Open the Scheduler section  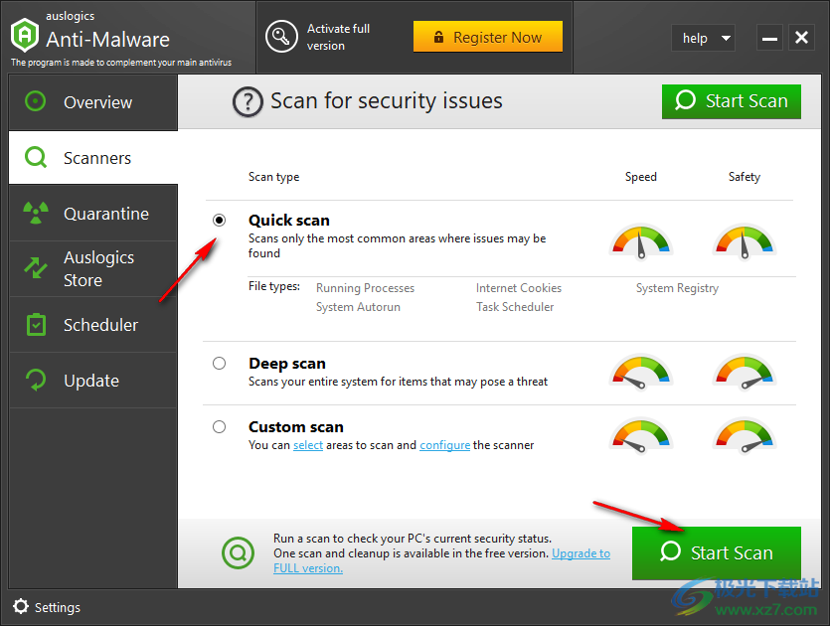point(93,325)
